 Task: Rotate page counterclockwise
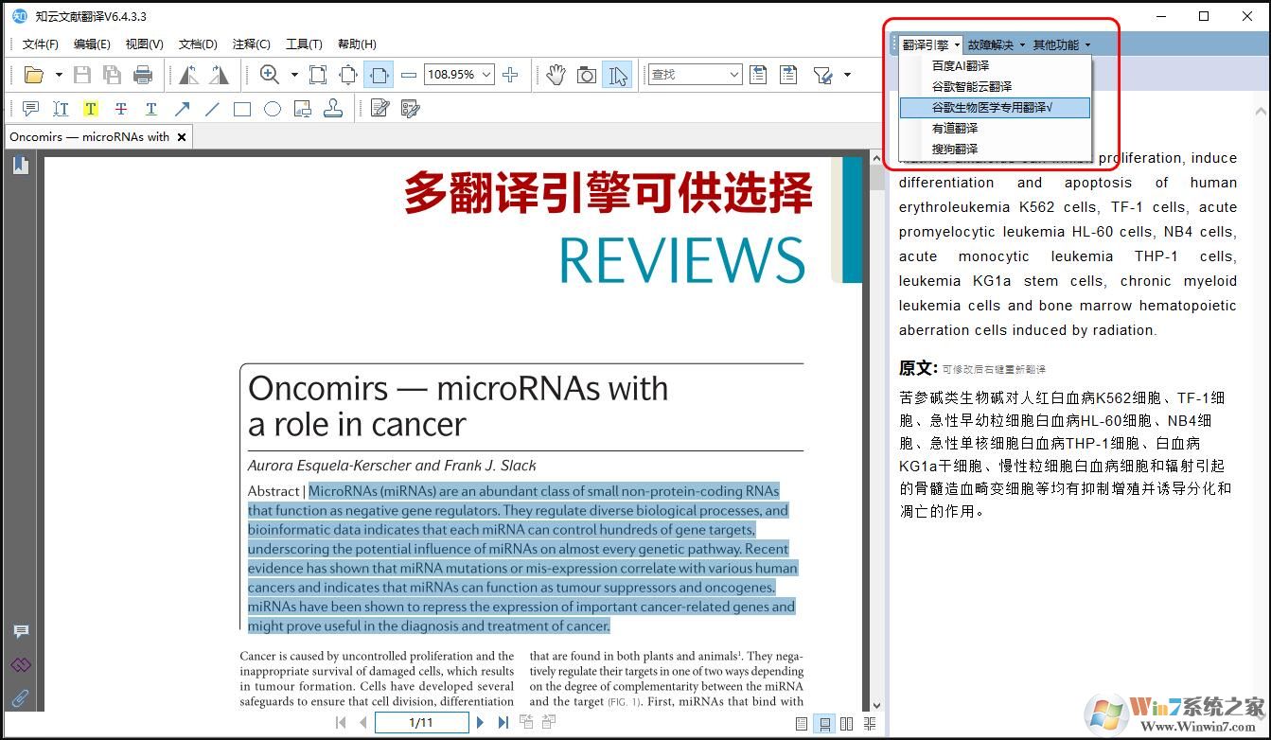point(188,75)
